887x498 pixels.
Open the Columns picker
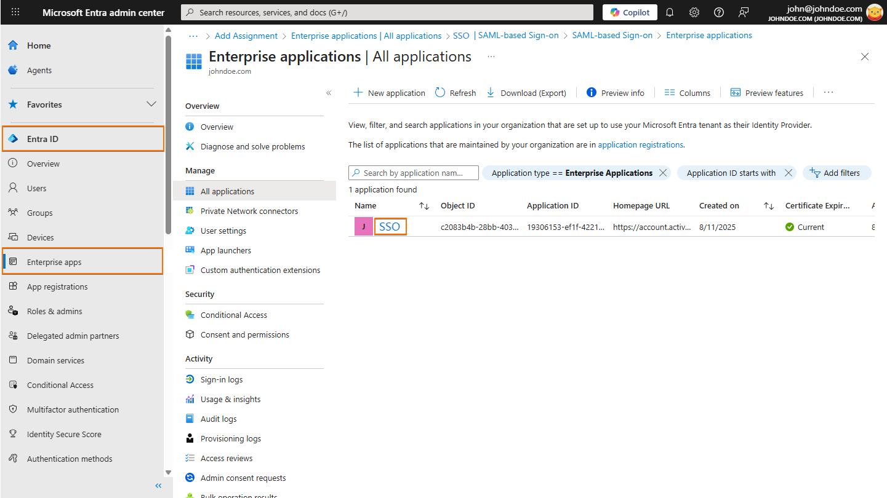[x=688, y=92]
